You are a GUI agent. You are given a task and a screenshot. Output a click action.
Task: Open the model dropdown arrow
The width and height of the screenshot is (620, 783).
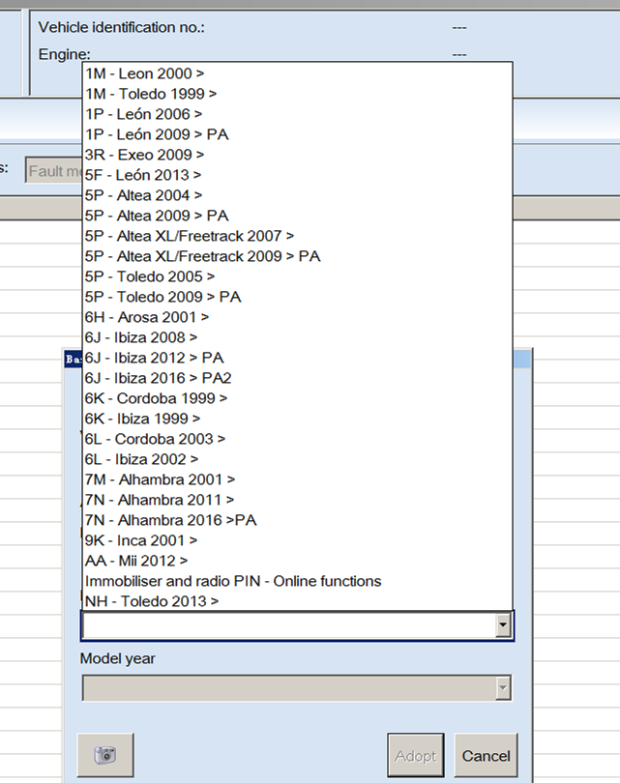[x=503, y=624]
